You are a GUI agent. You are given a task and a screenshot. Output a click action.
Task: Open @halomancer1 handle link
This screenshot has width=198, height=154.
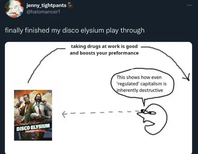point(43,12)
